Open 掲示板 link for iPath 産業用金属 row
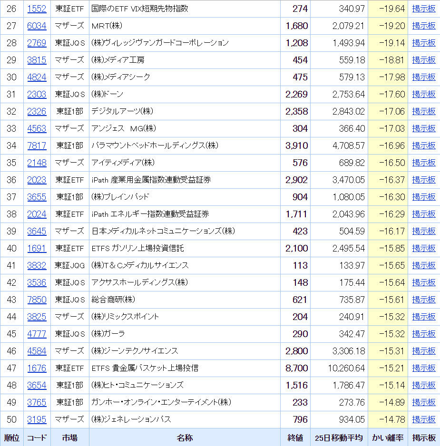 pyautogui.click(x=424, y=180)
